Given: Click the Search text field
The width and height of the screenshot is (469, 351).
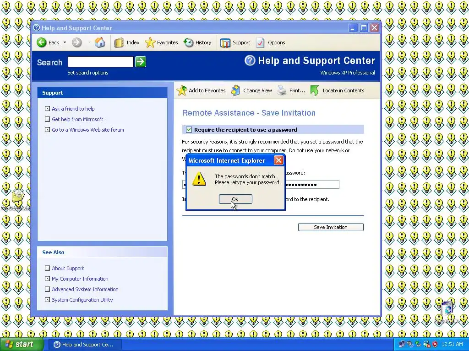Looking at the screenshot, I should click(100, 62).
